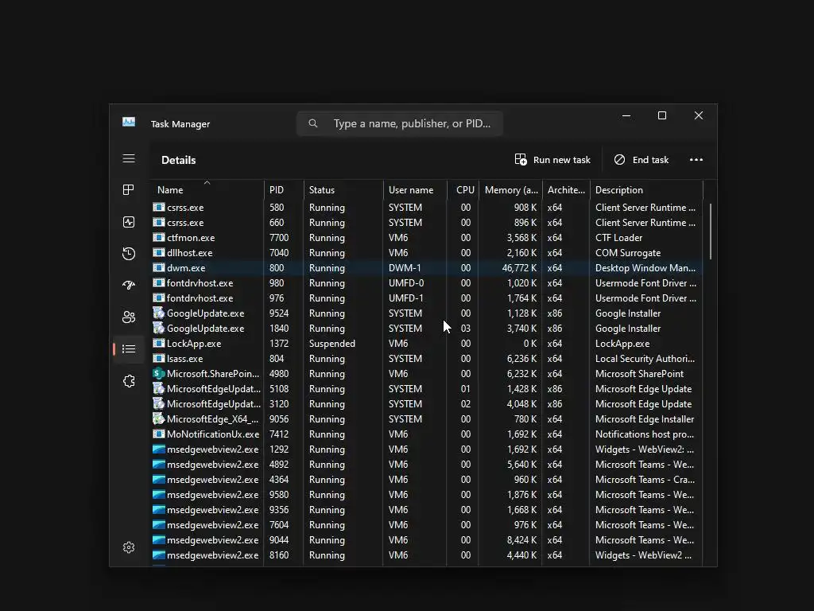Click CTF Loader description

618,237
